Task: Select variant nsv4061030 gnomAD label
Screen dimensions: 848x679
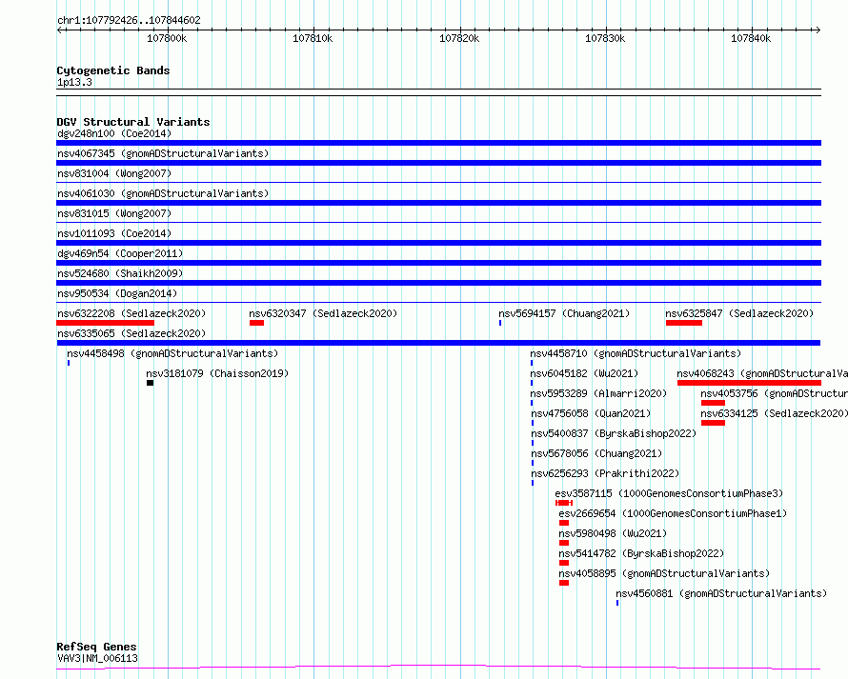Action: [163, 193]
